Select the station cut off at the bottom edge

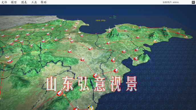tap(76, 108)
